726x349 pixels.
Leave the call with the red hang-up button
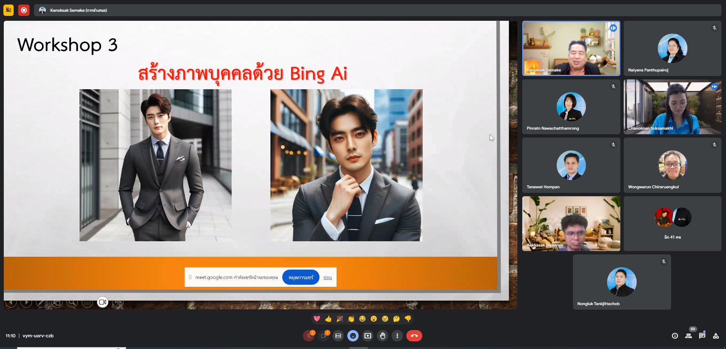pyautogui.click(x=414, y=336)
